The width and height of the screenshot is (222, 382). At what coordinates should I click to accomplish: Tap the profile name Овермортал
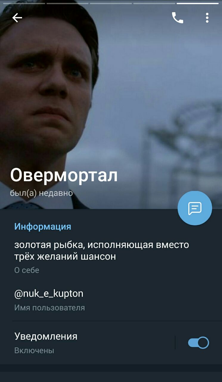click(64, 176)
